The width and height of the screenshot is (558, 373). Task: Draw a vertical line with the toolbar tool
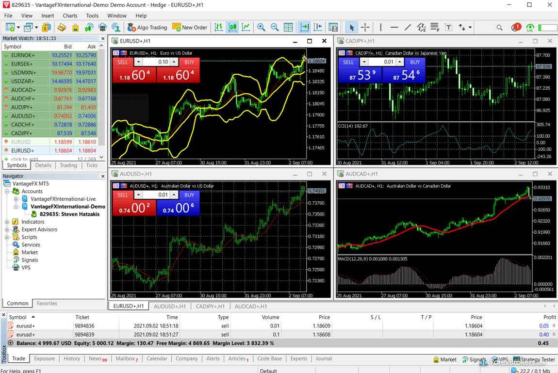tap(381, 28)
